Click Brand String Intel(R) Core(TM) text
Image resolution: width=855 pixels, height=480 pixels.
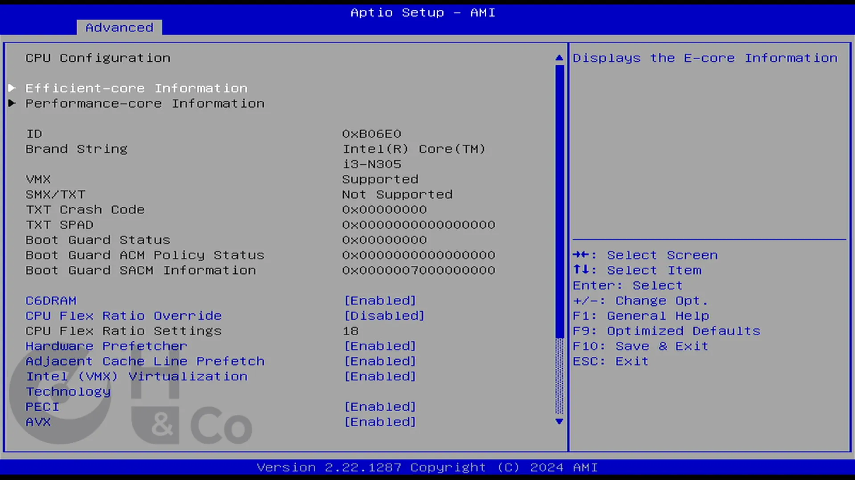point(414,149)
